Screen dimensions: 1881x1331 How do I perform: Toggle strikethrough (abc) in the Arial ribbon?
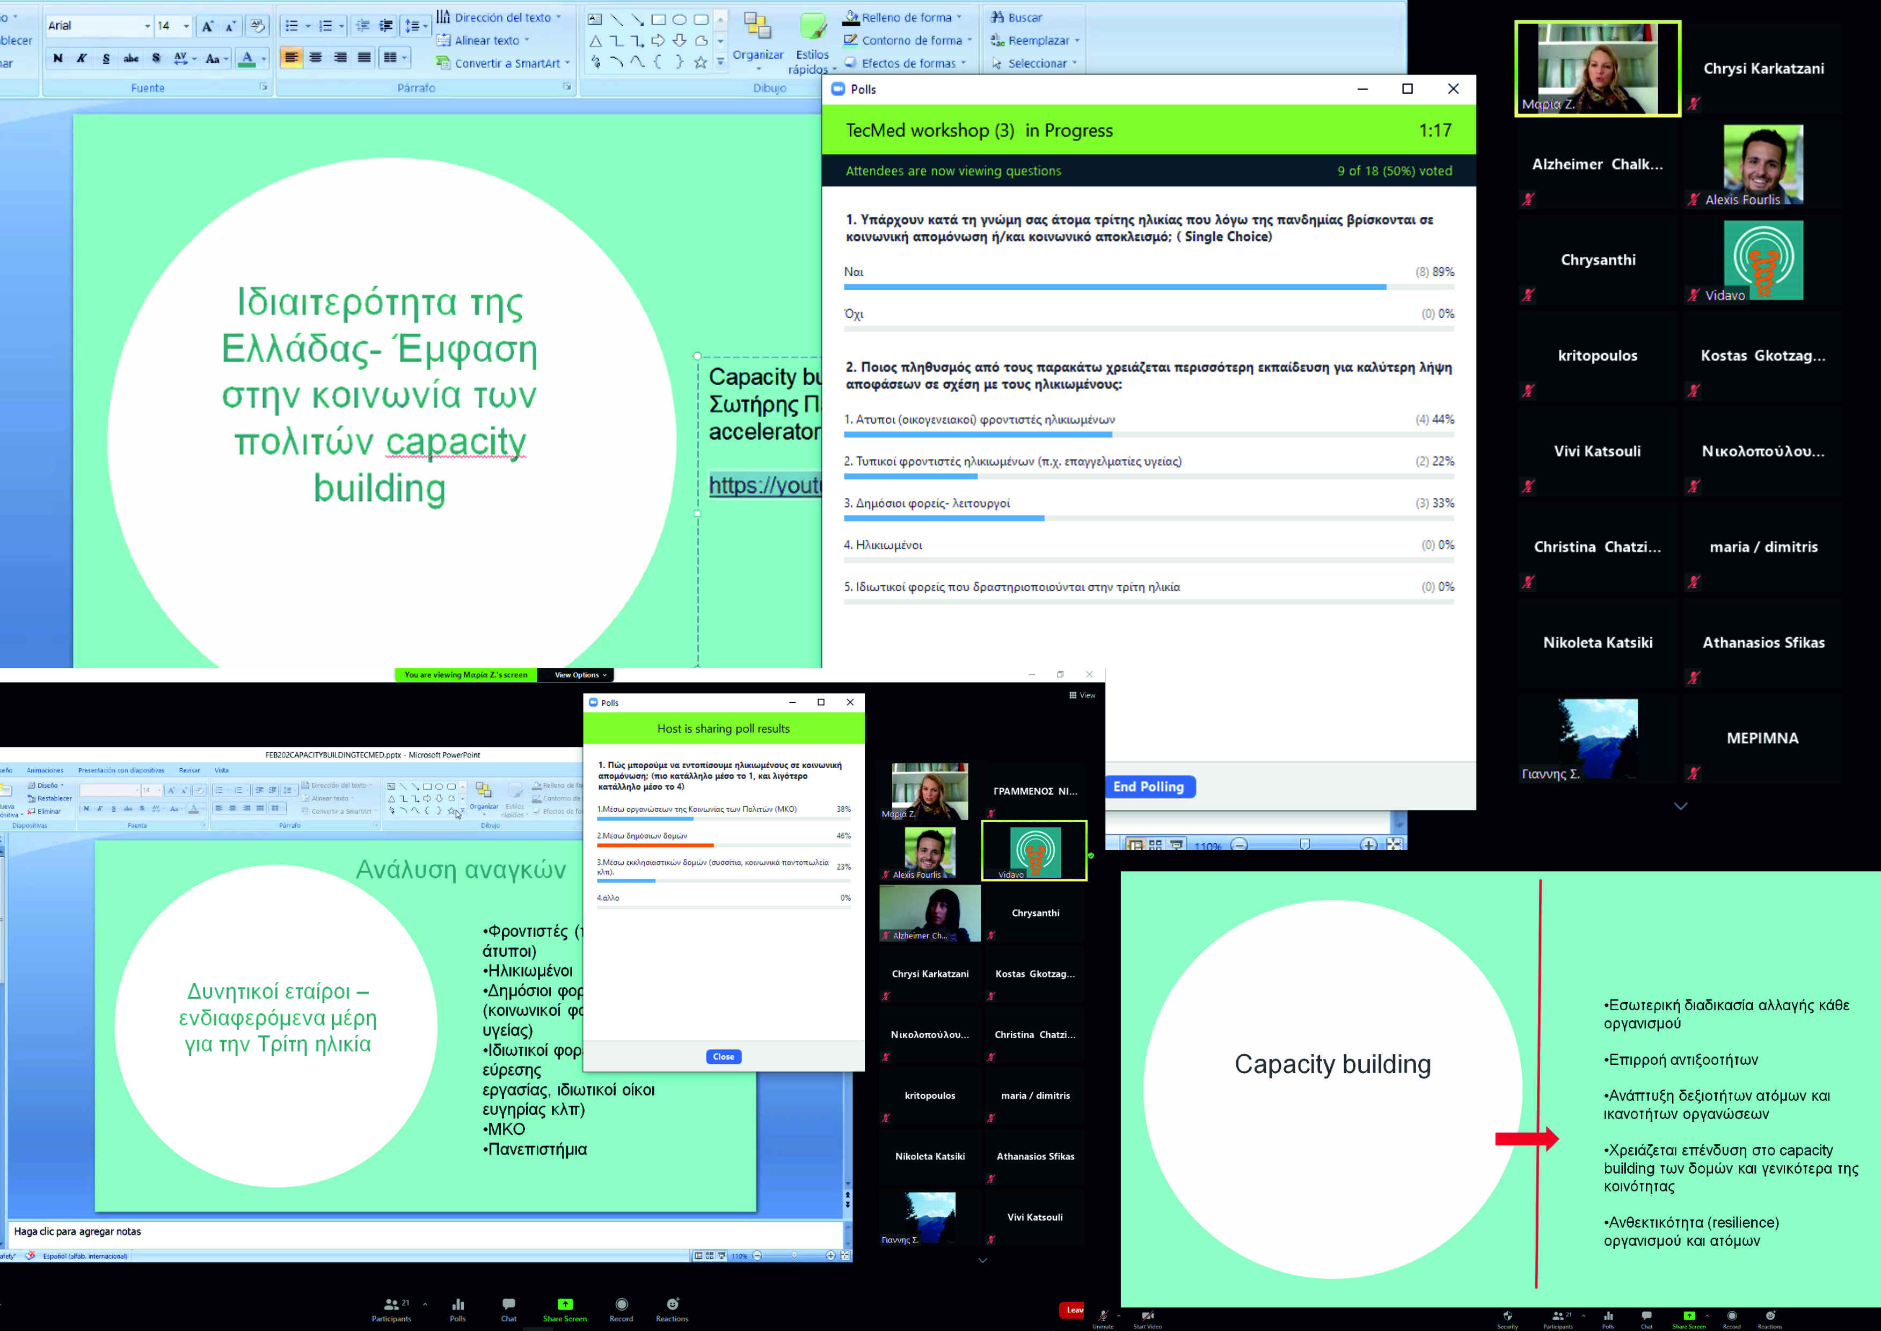coord(131,58)
